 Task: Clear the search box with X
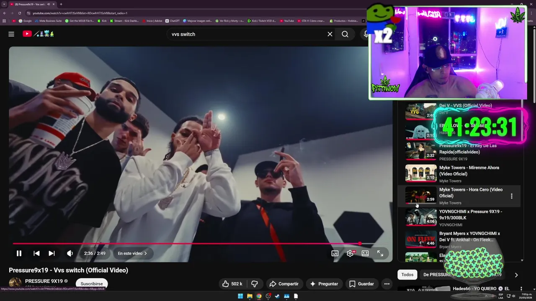330,34
